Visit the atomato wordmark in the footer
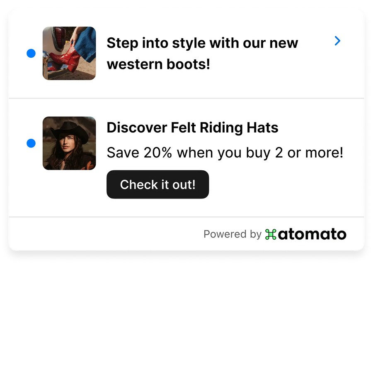The image size is (373, 368). coord(312,234)
